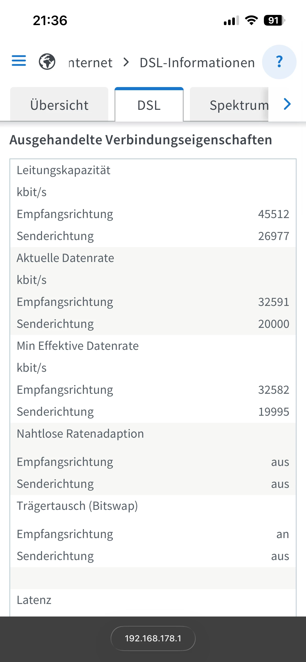Image resolution: width=306 pixels, height=662 pixels.
Task: Go back to Internet in the breadcrumb
Action: tap(90, 63)
